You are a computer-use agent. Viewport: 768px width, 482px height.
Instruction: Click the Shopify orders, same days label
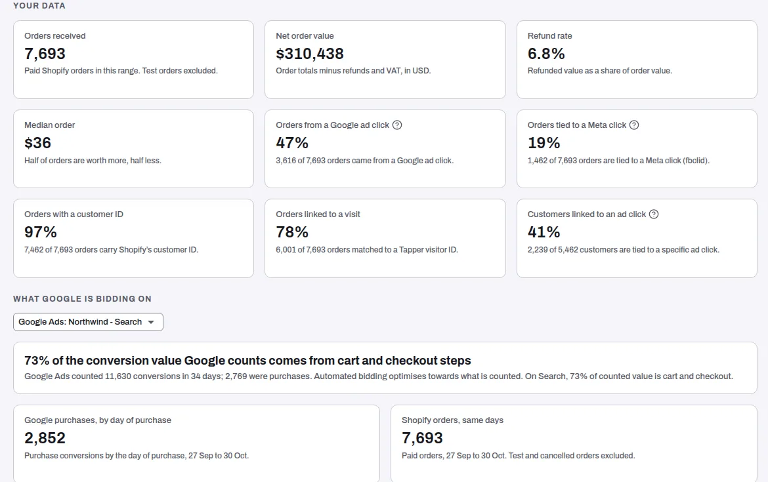click(452, 420)
